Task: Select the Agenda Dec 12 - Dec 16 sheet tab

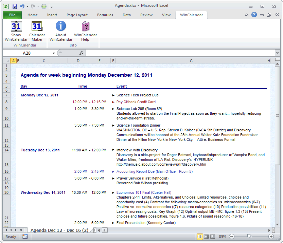Action: (59, 230)
